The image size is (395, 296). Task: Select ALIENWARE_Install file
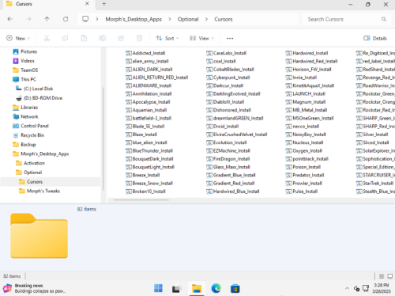(149, 85)
